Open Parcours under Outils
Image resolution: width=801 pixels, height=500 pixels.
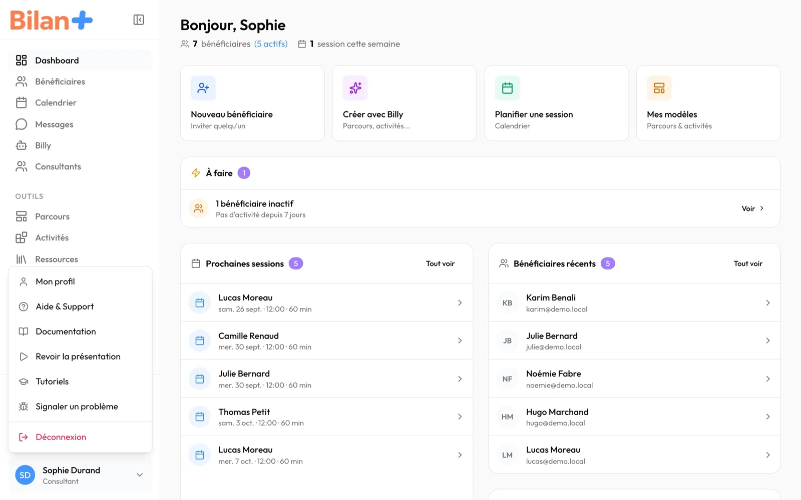[x=80, y=216]
